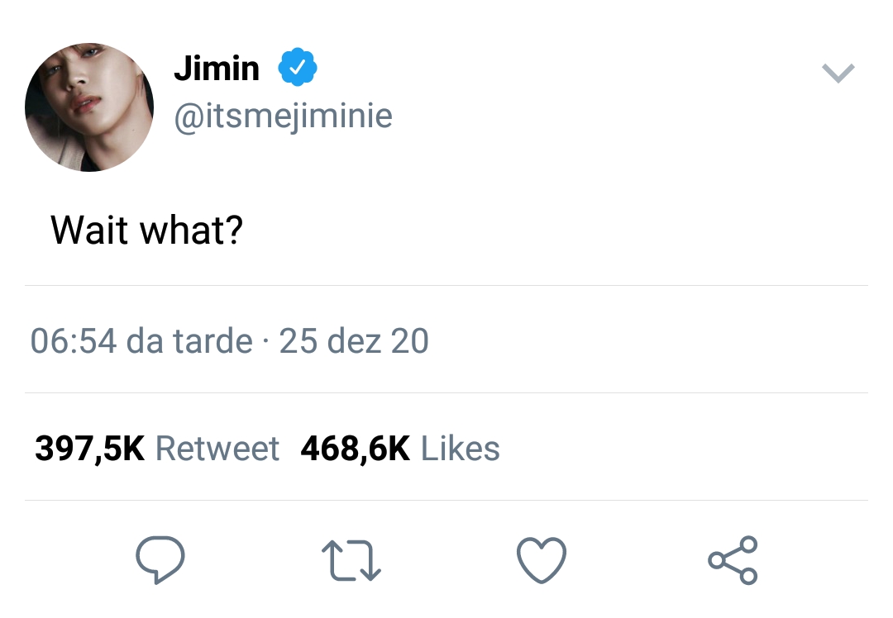
Task: Click the blue verified badge
Action: (298, 69)
